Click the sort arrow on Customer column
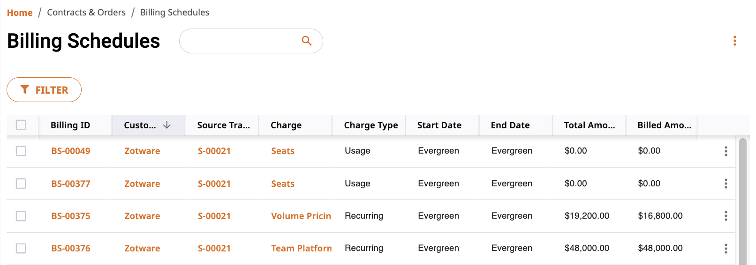Screen dimensions: 756x265 coord(166,125)
